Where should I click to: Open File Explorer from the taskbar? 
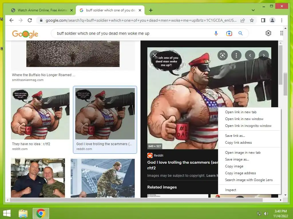click(23, 213)
